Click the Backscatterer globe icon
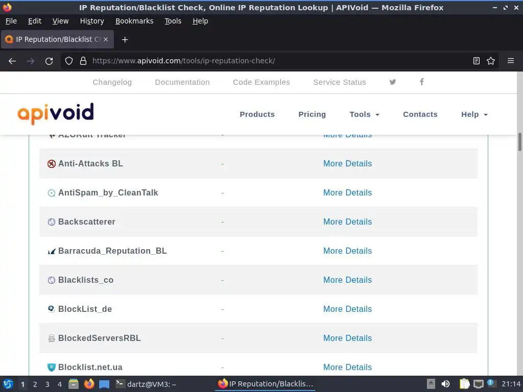 [52, 222]
